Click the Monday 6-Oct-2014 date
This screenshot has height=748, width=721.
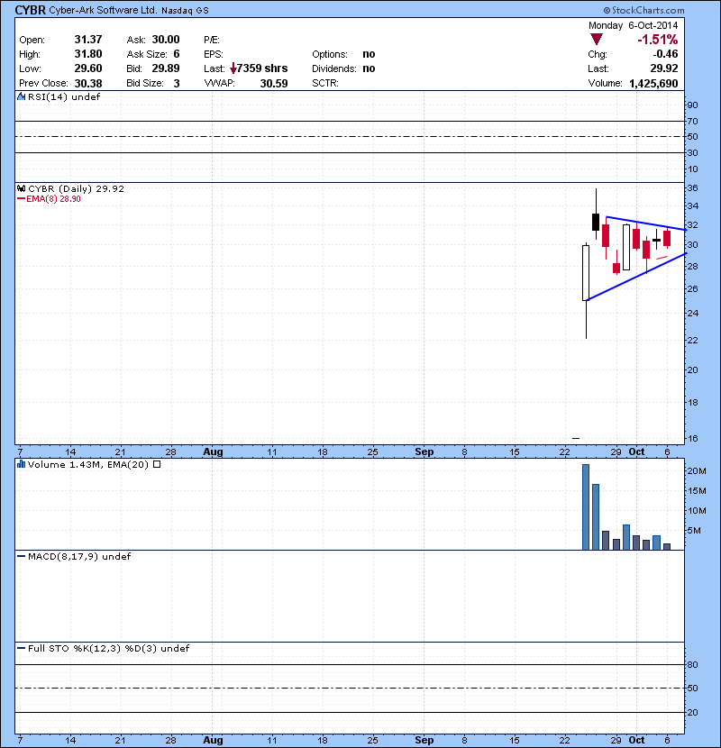tap(633, 25)
